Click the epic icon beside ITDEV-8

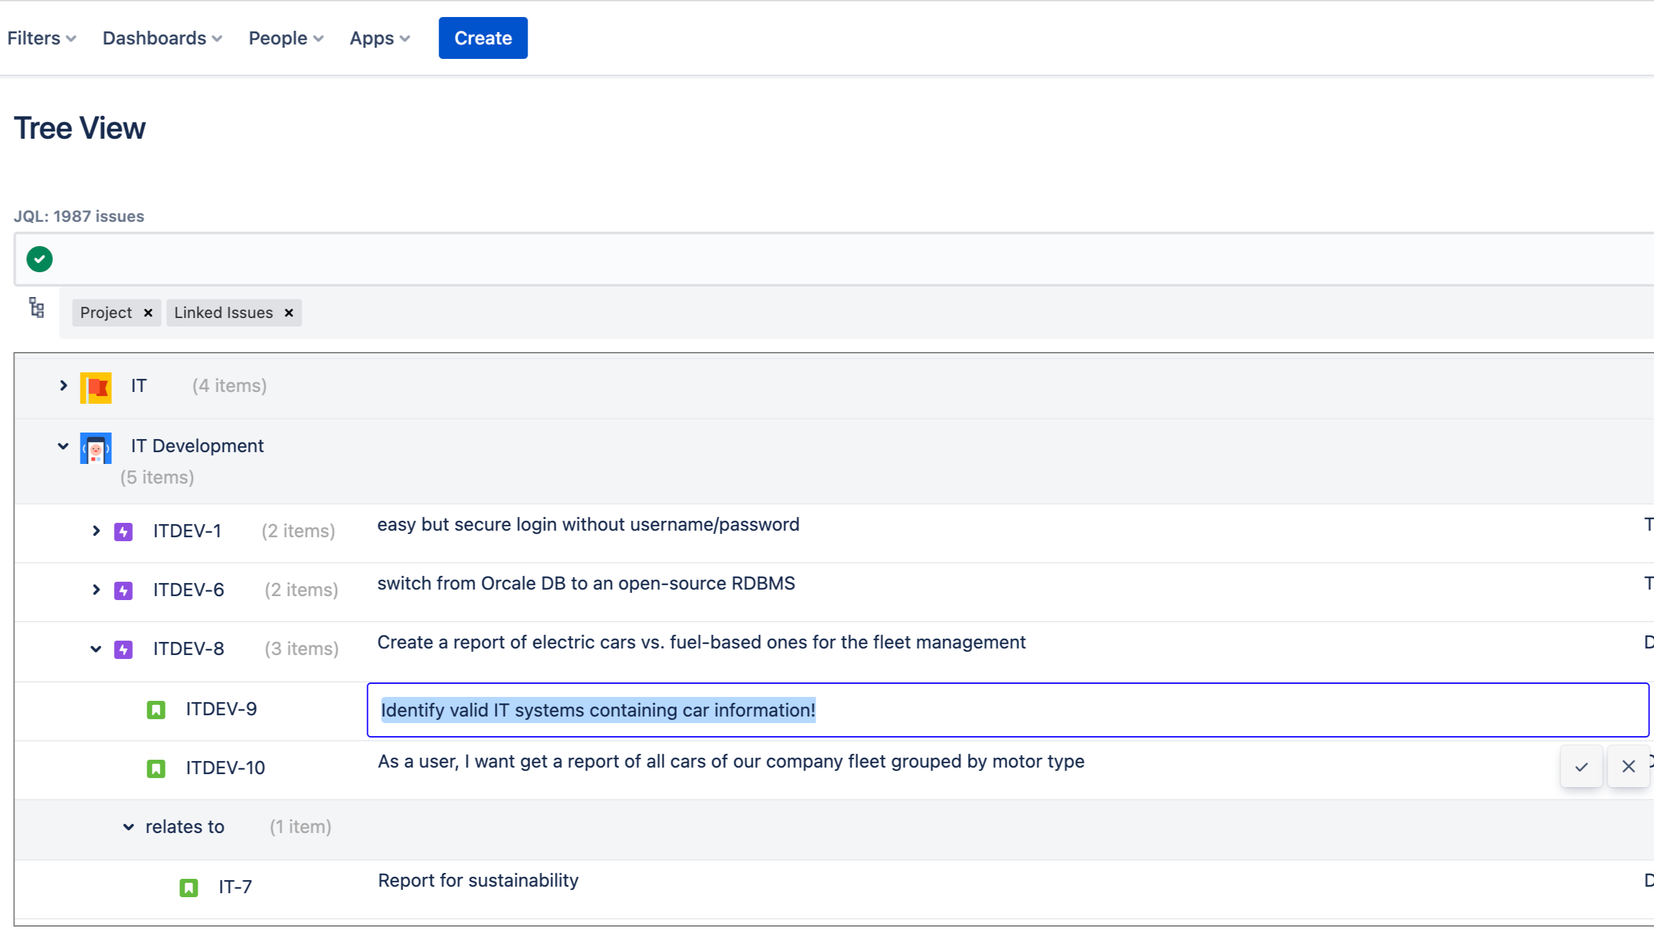tap(123, 648)
